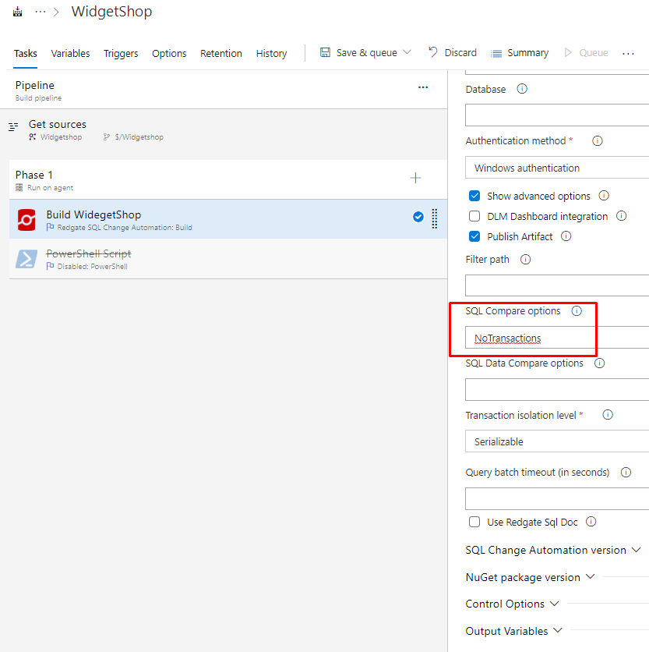Open the build Summary

pos(520,53)
